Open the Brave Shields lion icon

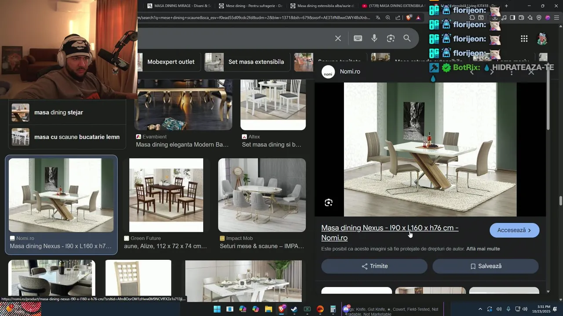tap(409, 18)
